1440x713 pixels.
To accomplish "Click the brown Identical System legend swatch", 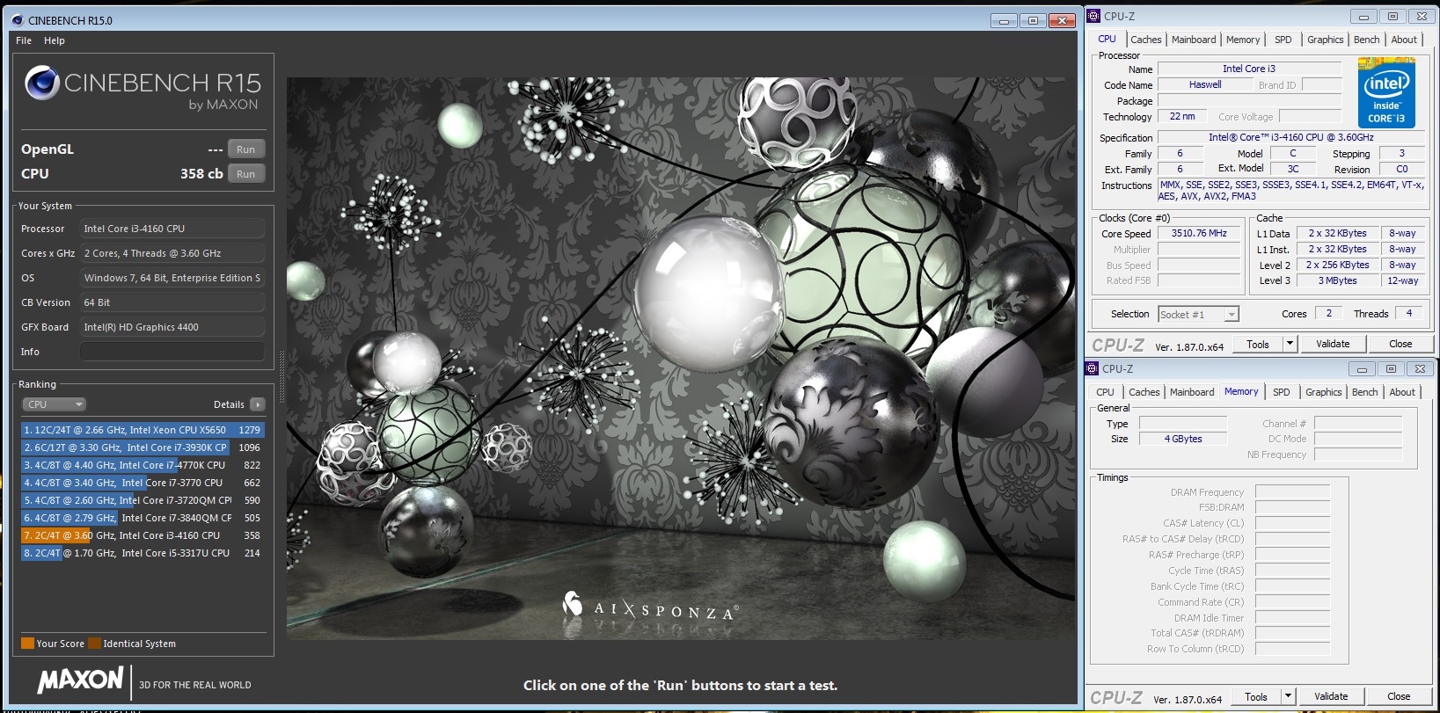I will (94, 644).
